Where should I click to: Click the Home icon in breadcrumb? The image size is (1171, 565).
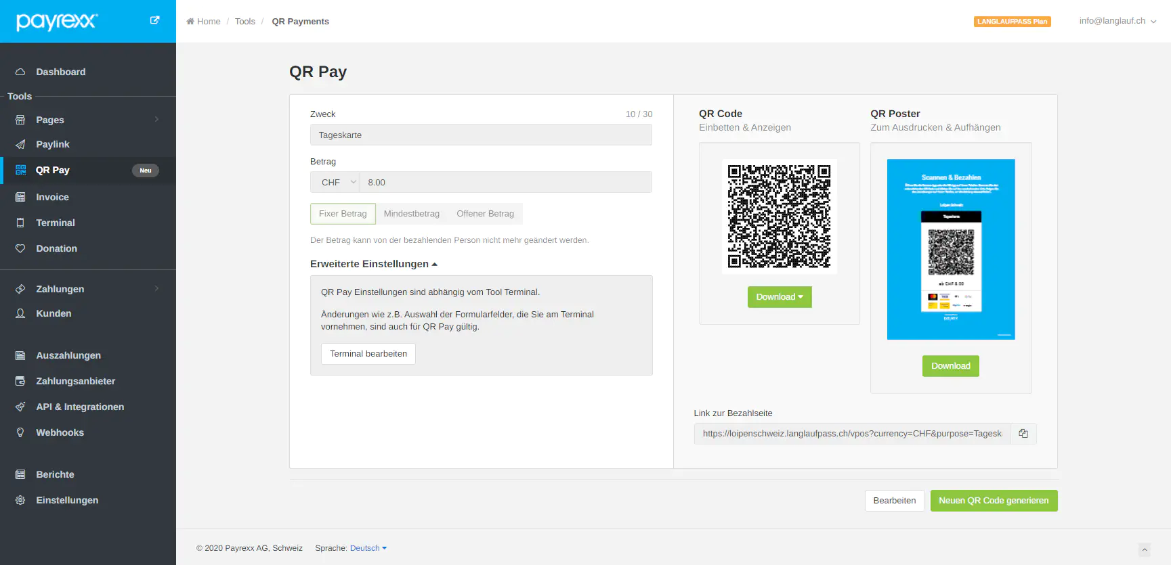pos(190,22)
